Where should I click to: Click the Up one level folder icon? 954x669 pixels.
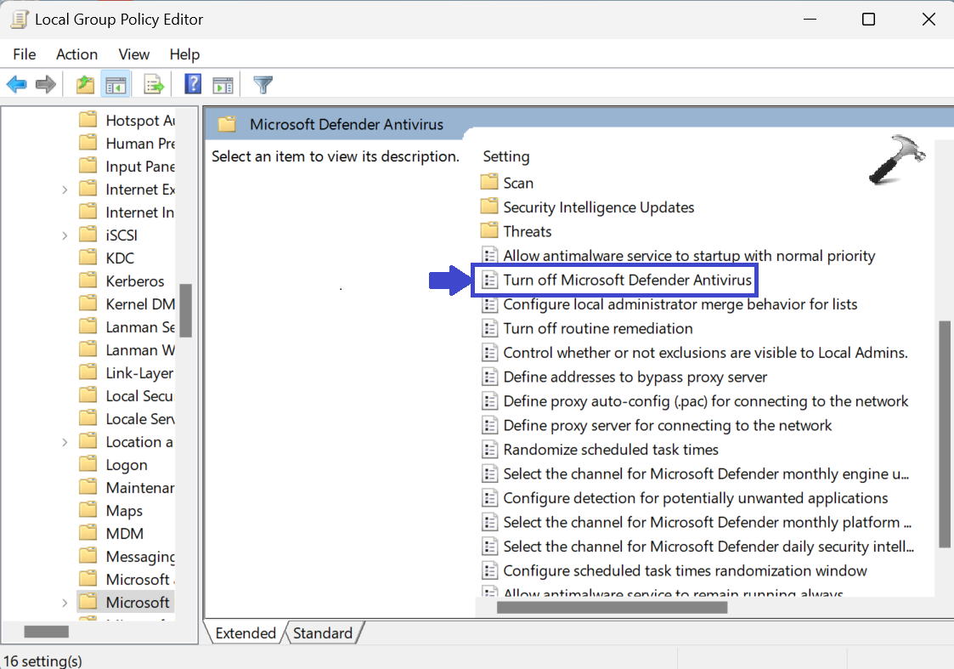click(x=85, y=84)
